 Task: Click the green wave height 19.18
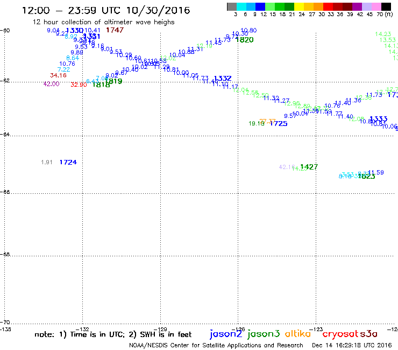(257, 123)
